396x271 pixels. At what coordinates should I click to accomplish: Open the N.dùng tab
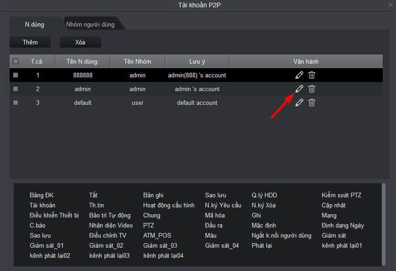[34, 24]
